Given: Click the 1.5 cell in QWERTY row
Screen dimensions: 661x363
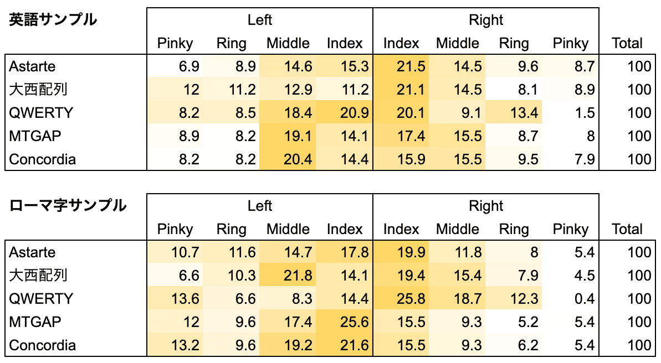Looking at the screenshot, I should 570,113.
